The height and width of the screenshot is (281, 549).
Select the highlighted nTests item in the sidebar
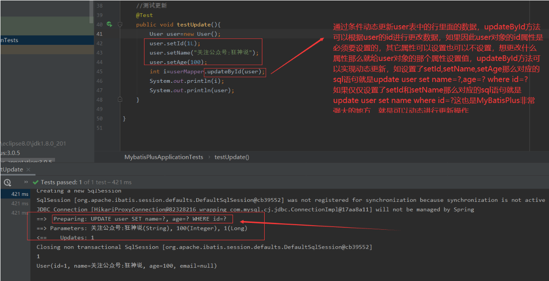pos(8,40)
